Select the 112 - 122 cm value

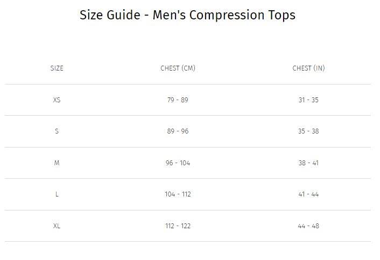pos(178,226)
